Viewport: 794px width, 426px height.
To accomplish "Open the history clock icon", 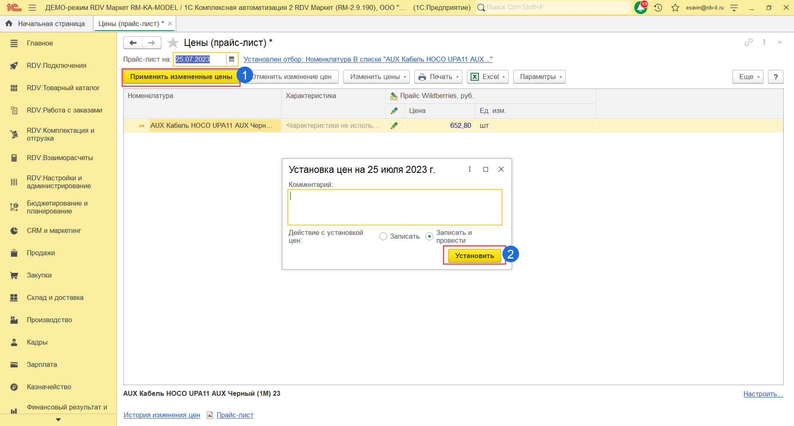I will pos(658,7).
